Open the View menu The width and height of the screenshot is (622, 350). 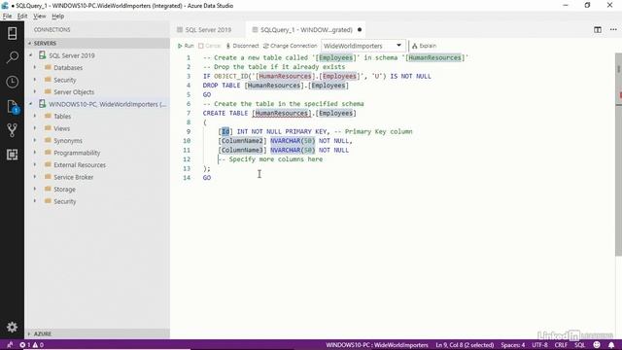(39, 17)
